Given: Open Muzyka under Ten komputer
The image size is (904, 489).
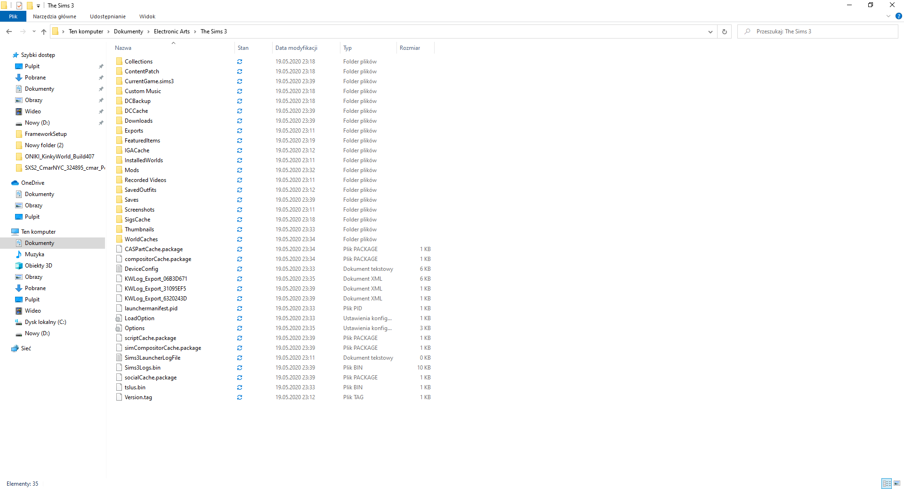Looking at the screenshot, I should pos(34,254).
